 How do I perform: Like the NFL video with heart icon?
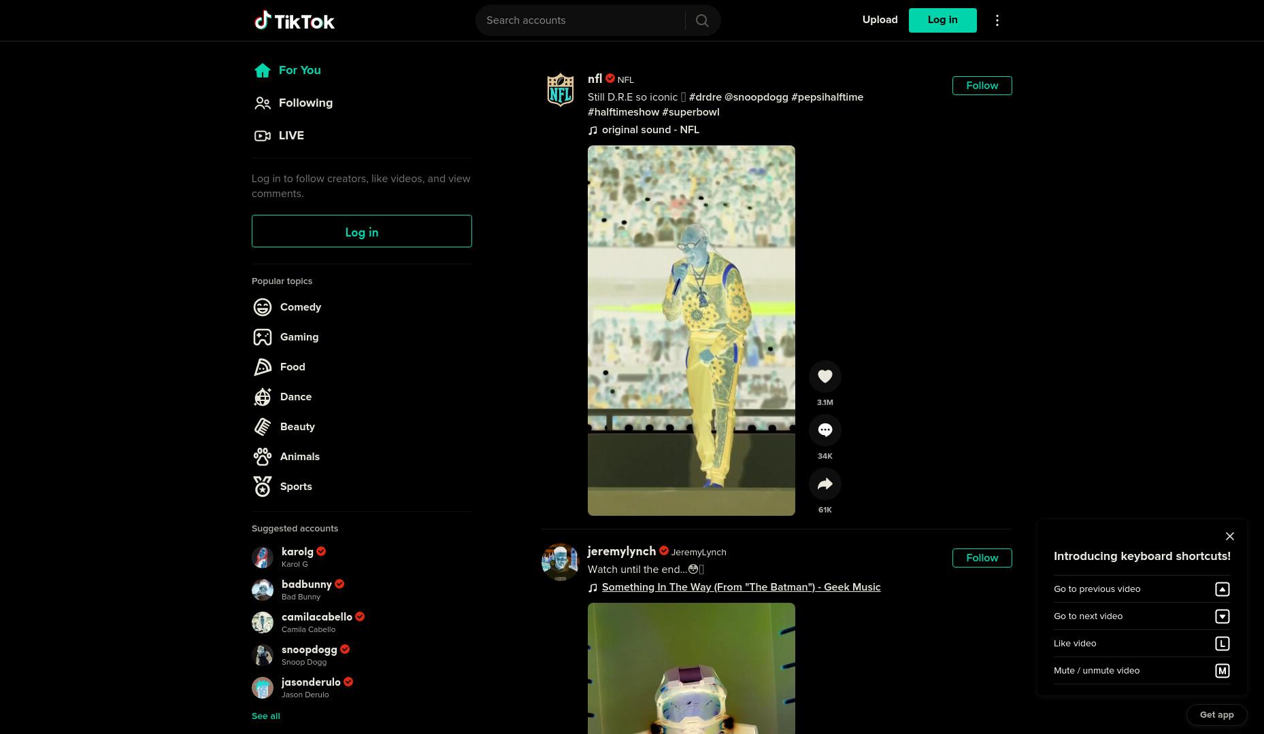coord(825,377)
